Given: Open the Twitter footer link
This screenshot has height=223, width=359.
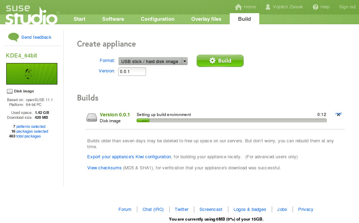Looking at the screenshot, I should click(181, 209).
